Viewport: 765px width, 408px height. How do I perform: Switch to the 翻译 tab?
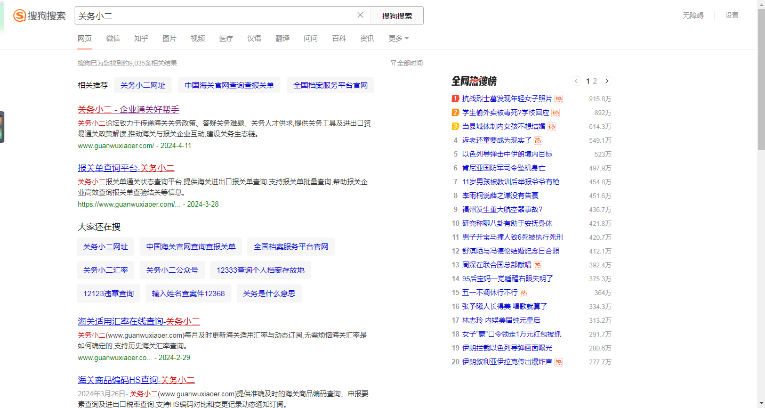pos(283,38)
